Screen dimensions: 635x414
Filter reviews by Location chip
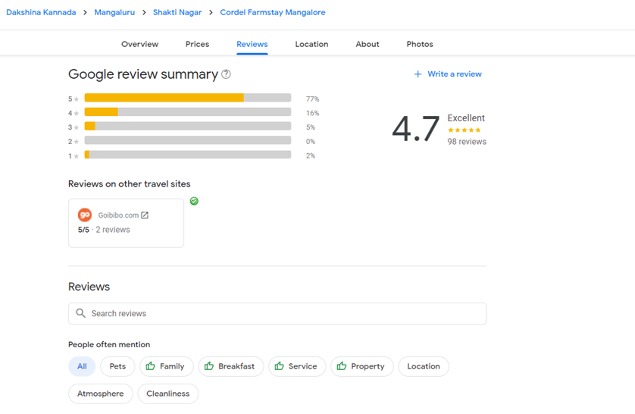click(423, 366)
